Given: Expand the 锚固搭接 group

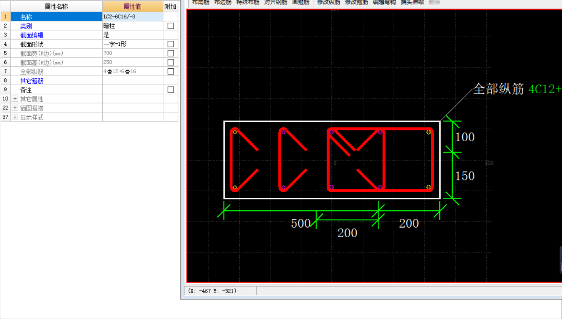Looking at the screenshot, I should [15, 108].
